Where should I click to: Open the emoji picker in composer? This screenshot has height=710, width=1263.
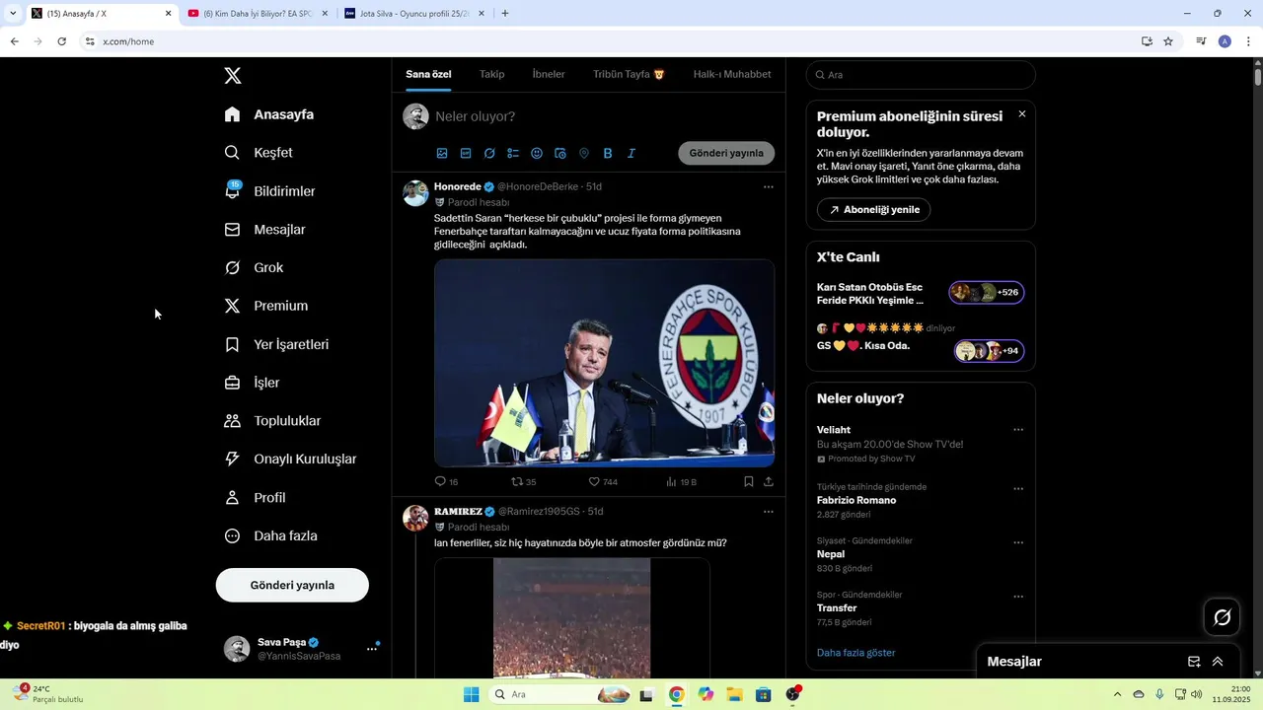tap(537, 154)
